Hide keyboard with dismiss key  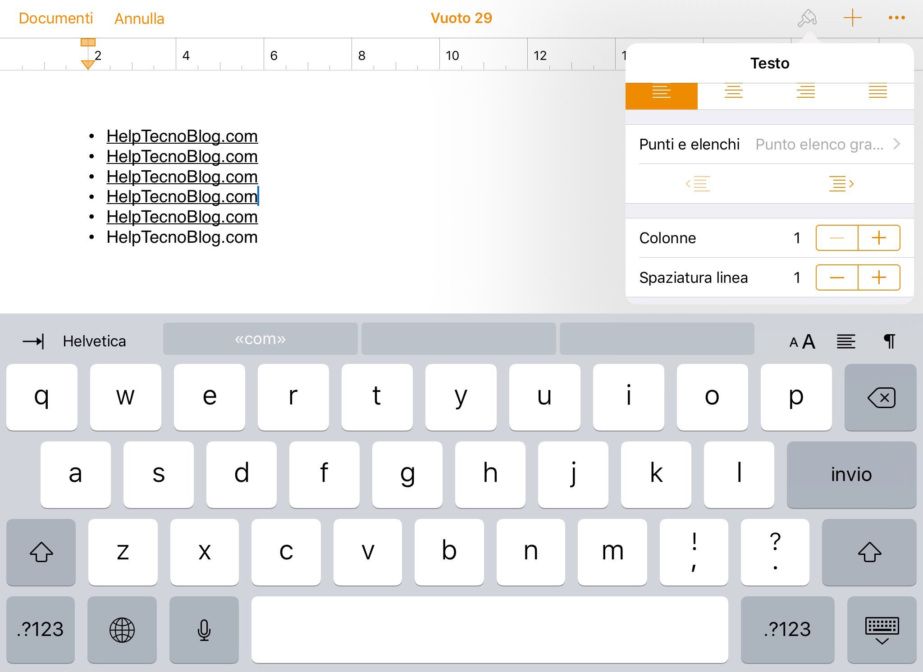[882, 630]
